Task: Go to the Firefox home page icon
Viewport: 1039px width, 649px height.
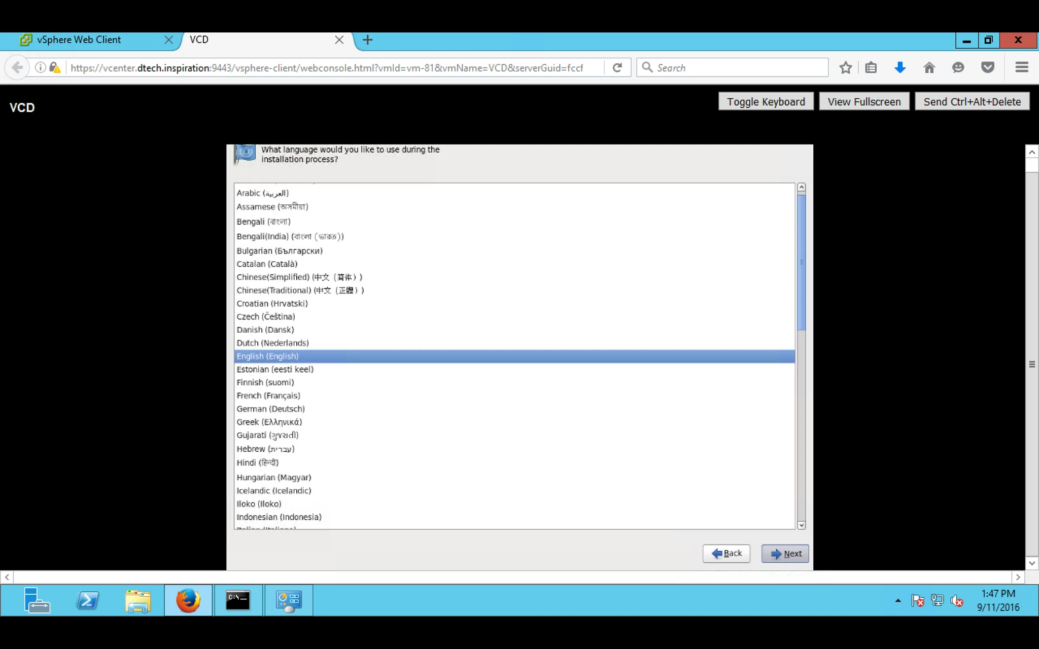Action: tap(929, 67)
